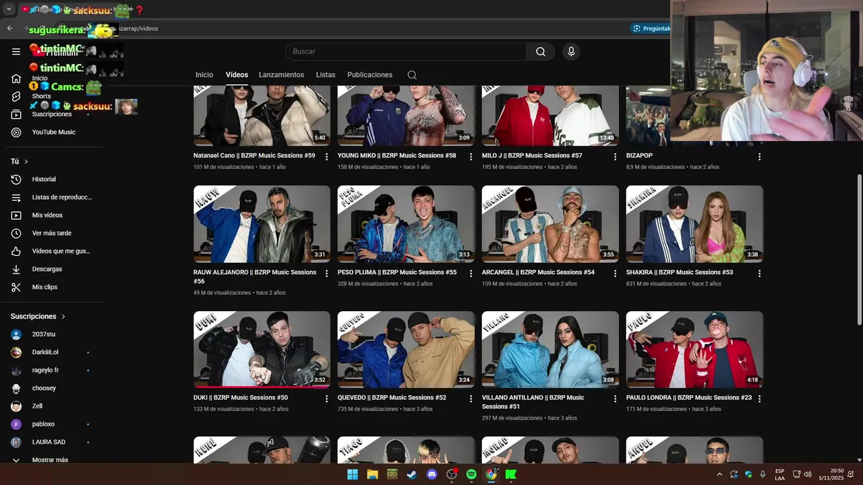Open File Explorer from the taskbar
The width and height of the screenshot is (863, 485).
372,474
